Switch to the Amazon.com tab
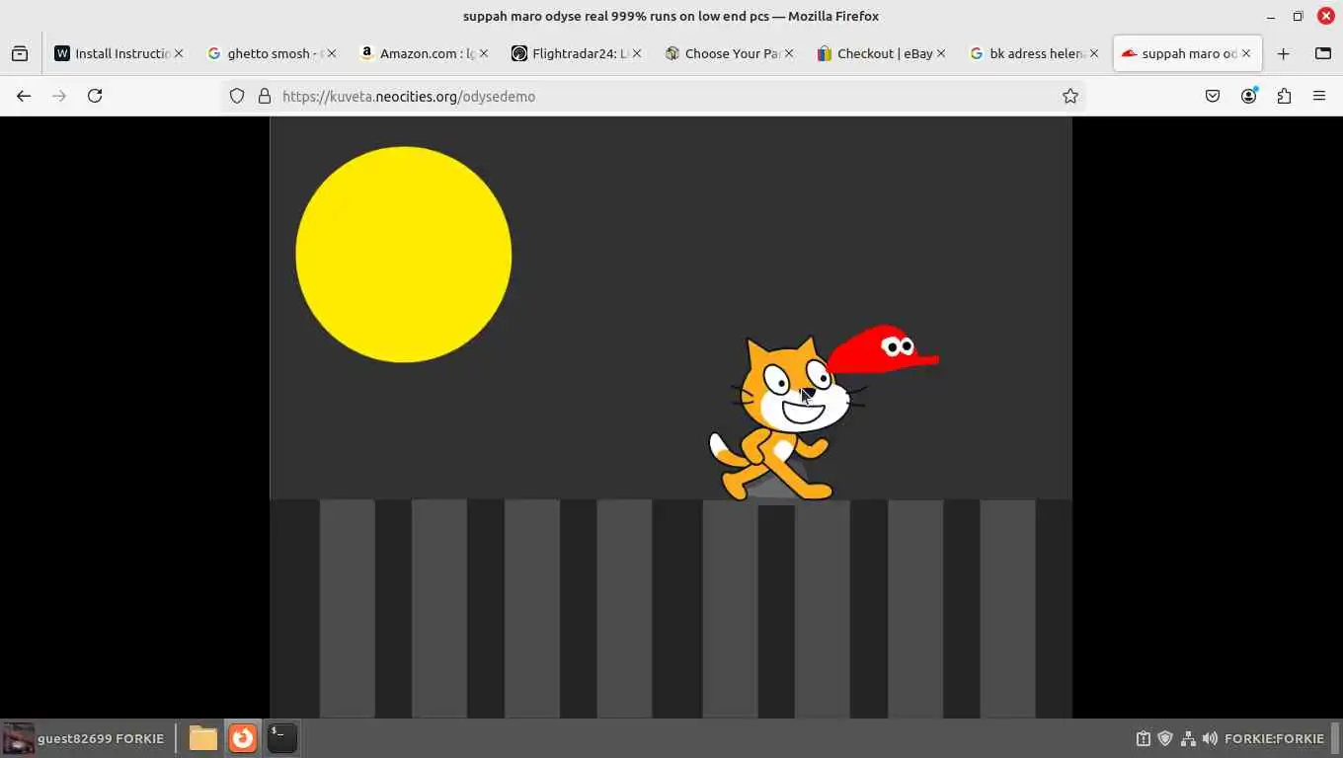Screen dimensions: 1343x758 423,53
